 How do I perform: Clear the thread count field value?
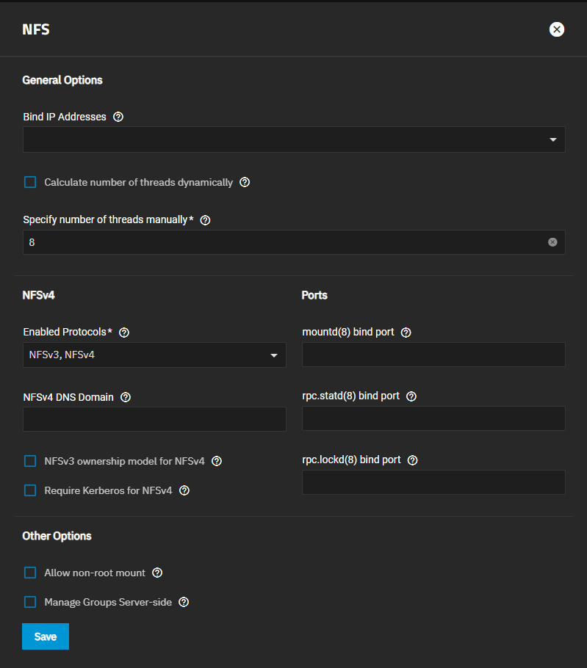[552, 242]
